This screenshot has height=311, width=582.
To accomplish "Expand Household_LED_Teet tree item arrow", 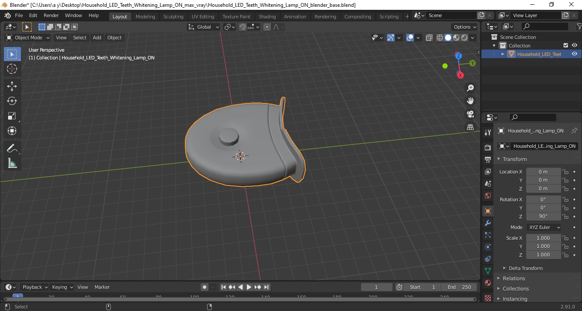I will pos(503,54).
